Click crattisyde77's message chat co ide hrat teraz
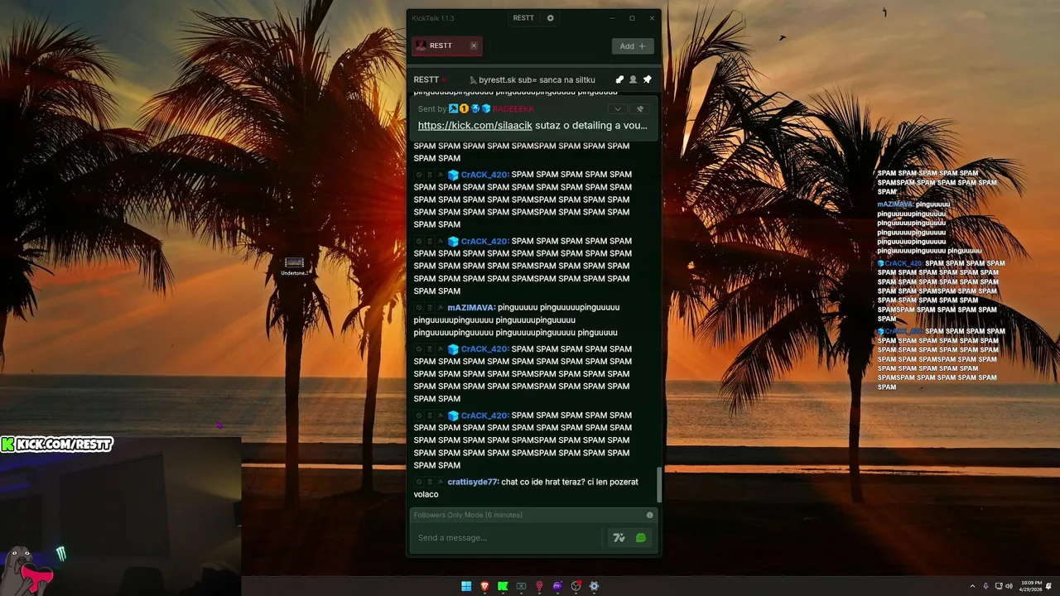Image resolution: width=1060 pixels, height=596 pixels. (527, 488)
